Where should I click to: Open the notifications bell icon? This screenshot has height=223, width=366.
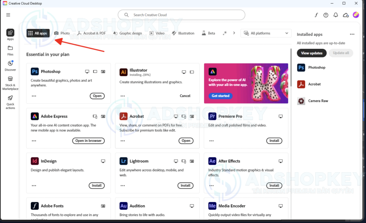click(x=336, y=15)
